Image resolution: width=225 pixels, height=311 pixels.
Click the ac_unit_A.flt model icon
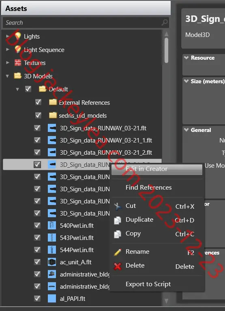(52, 262)
